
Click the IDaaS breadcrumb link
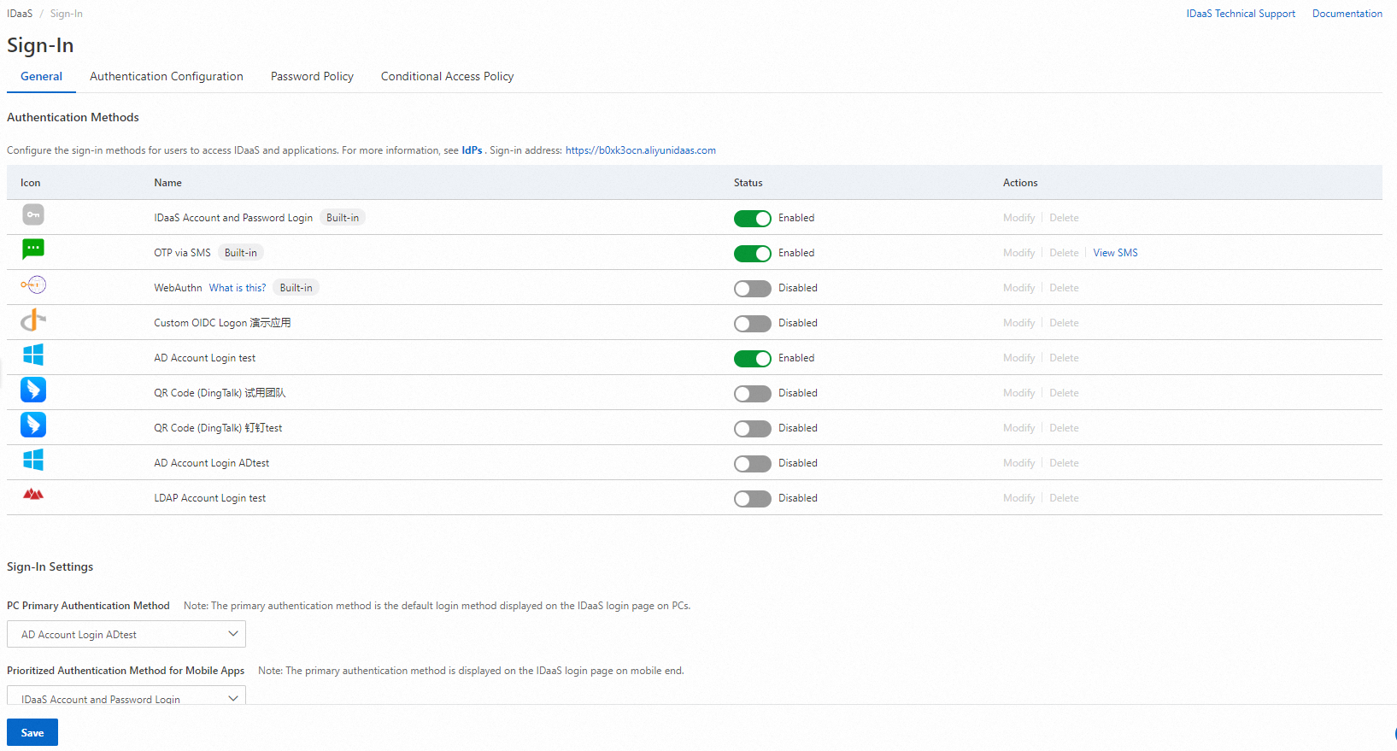click(20, 14)
